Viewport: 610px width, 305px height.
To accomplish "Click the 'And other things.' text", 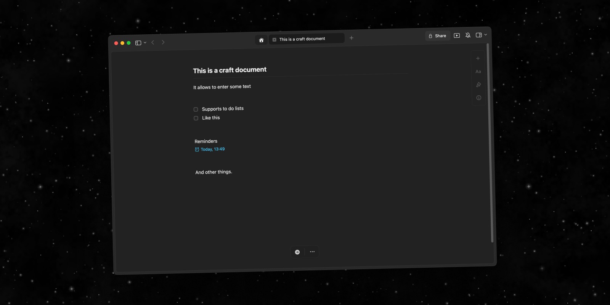I will [x=214, y=172].
